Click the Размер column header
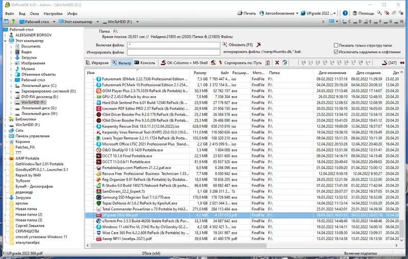 [x=199, y=73]
